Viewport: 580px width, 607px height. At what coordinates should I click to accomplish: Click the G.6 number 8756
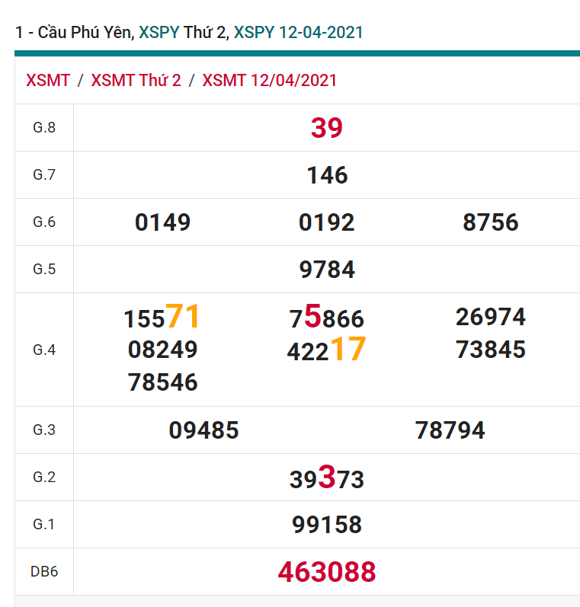pos(491,222)
